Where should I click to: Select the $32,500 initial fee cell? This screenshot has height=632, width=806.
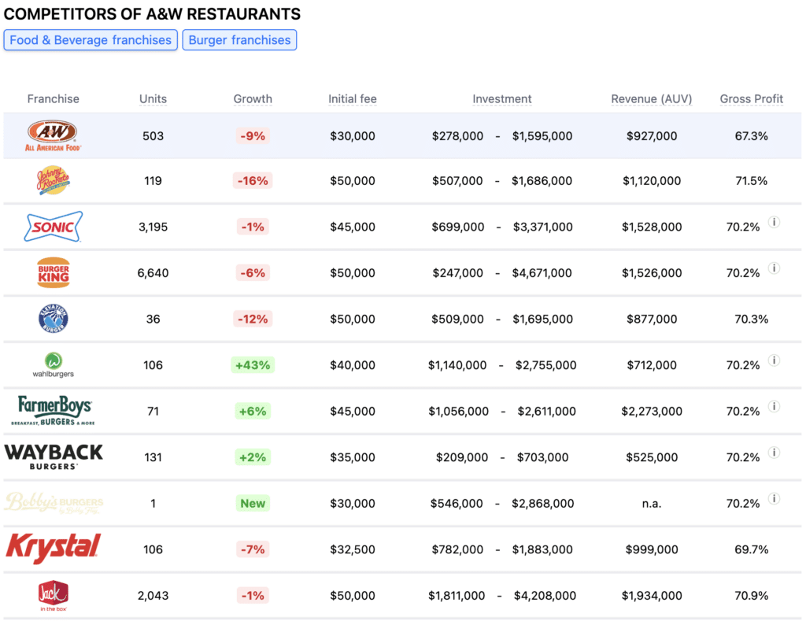coord(352,549)
